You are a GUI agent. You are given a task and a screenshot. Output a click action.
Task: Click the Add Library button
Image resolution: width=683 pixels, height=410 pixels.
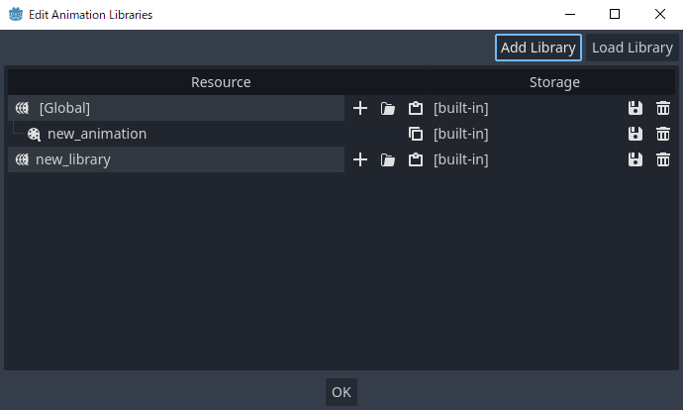537,48
